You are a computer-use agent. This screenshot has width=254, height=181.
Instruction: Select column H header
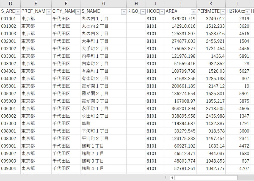tap(136, 4)
